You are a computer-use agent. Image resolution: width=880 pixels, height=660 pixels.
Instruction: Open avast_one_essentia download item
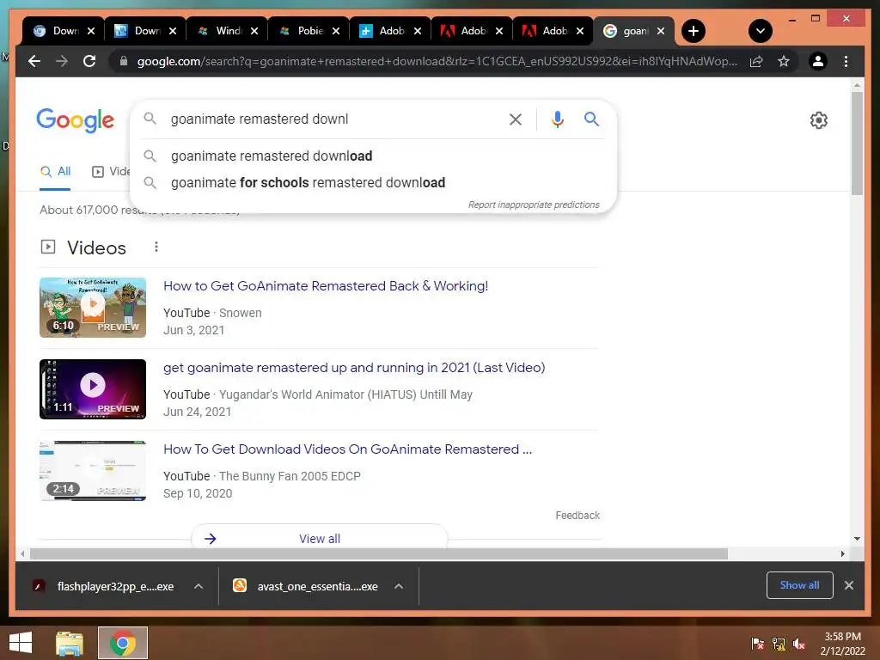306,586
